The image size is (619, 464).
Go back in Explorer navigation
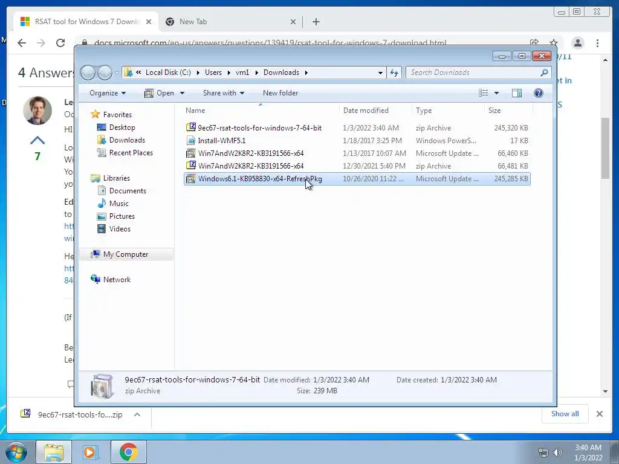tap(88, 72)
